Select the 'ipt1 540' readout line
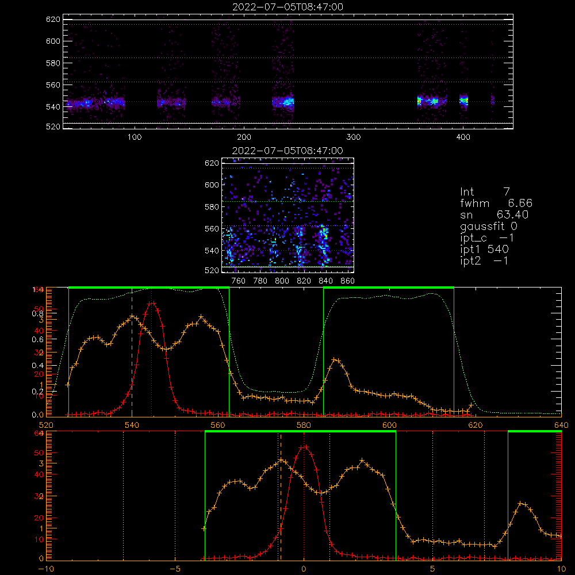This screenshot has width=575, height=575. point(484,249)
